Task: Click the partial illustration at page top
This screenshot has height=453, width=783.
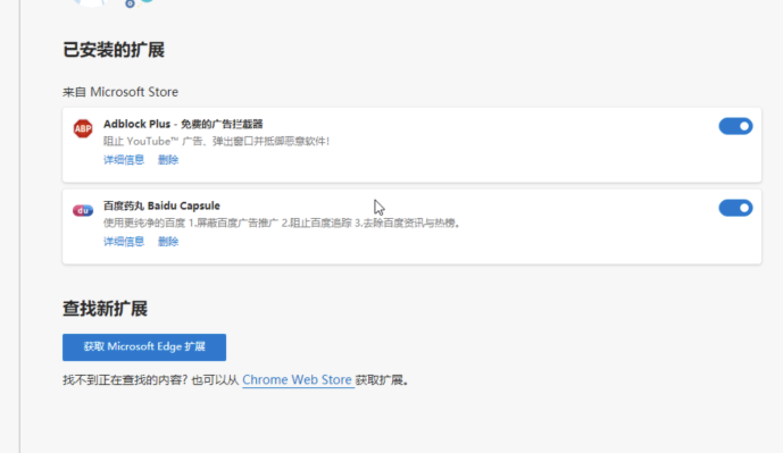Action: (91, 3)
